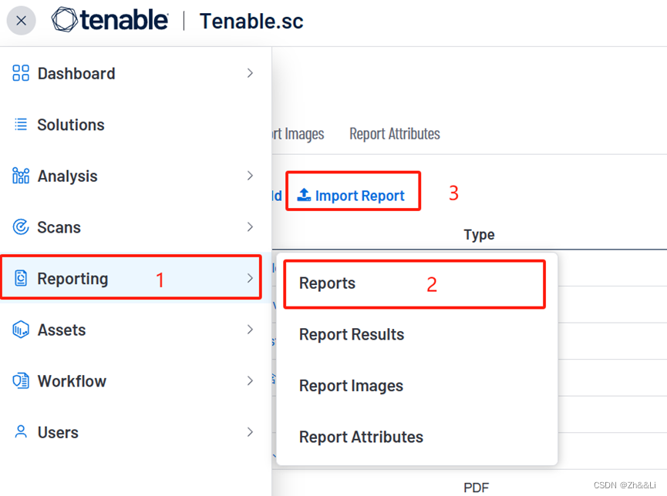This screenshot has height=496, width=667.
Task: Expand the Assets submenu chevron
Action: pos(250,330)
